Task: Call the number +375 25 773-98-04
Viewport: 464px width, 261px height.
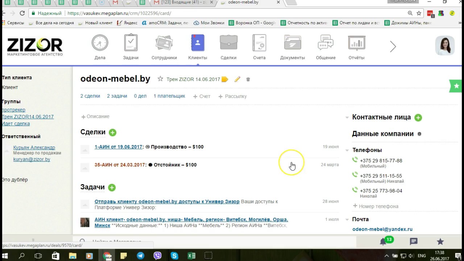Action: tap(381, 191)
